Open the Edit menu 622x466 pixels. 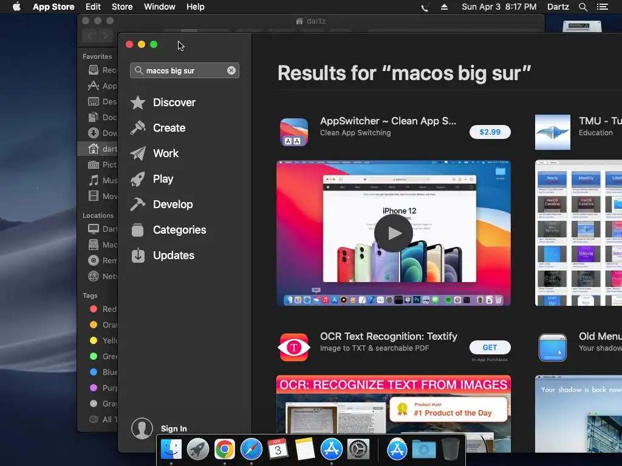pyautogui.click(x=93, y=7)
